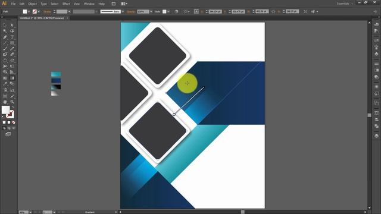Select the Perspective Grid tool

(x=12, y=72)
